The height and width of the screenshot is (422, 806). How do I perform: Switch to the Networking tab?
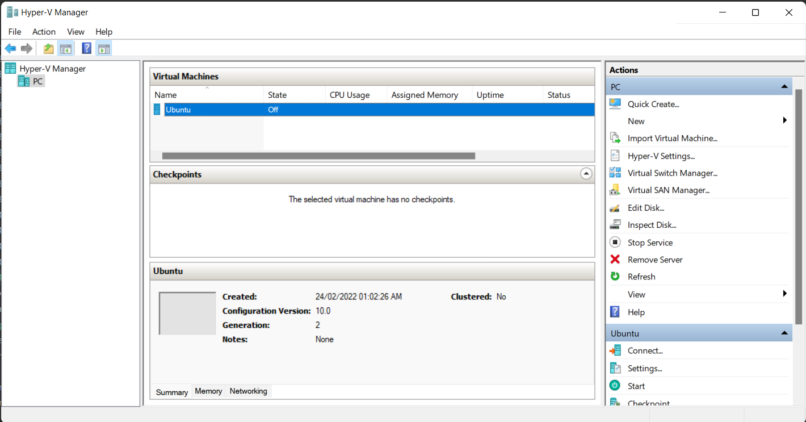coord(248,391)
